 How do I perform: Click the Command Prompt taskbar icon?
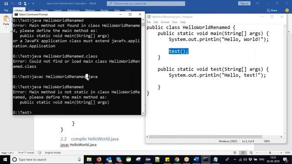pos(206,159)
